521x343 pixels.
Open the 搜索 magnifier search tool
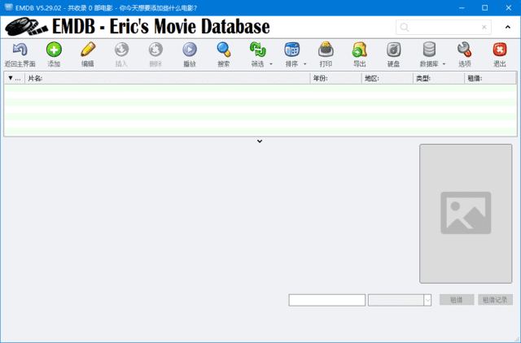[224, 50]
